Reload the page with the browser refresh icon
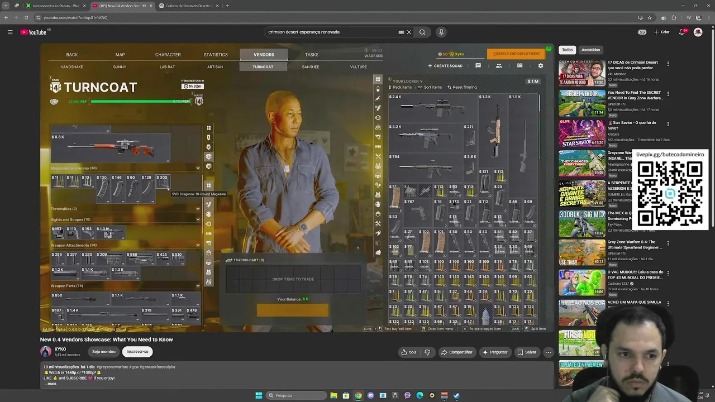This screenshot has width=715, height=402. [26, 17]
